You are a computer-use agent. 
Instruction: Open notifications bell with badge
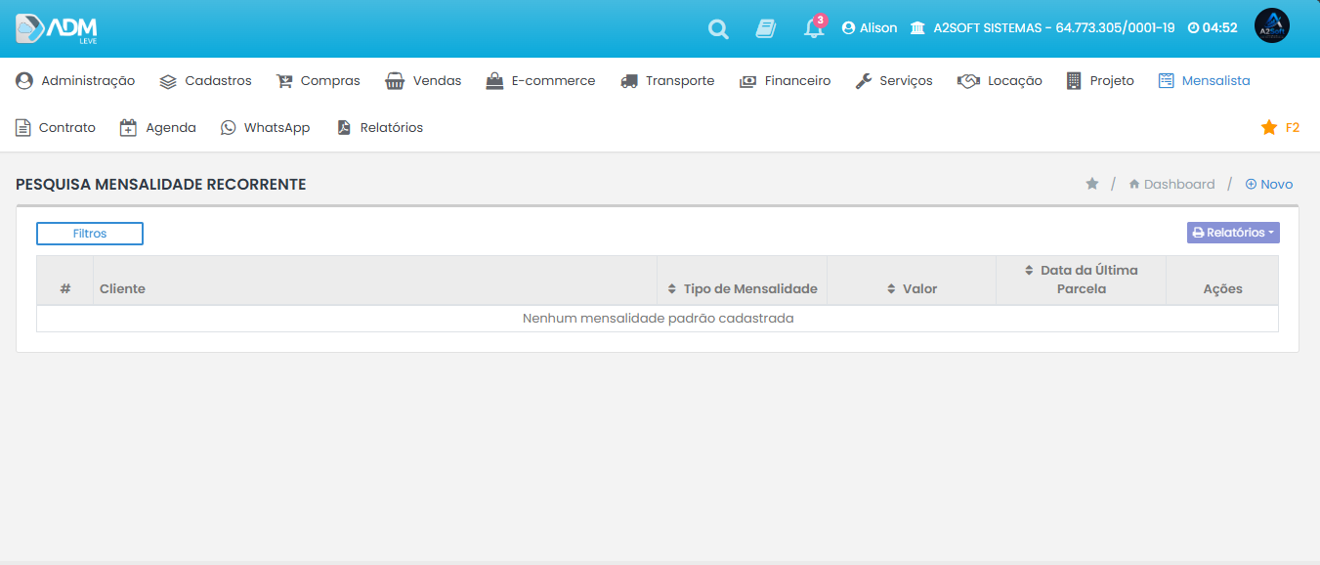814,27
